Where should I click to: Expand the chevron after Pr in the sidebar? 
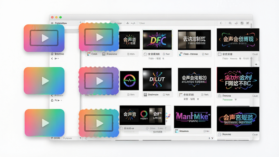61,100
